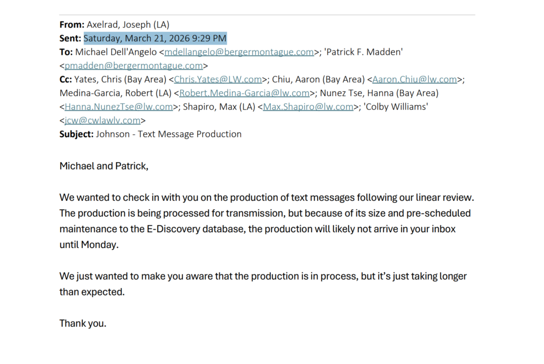
Task: Click the pmadden@bergermontague.com address link
Action: point(133,66)
